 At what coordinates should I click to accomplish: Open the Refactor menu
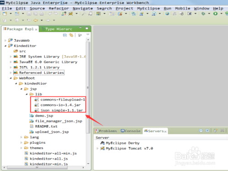pyautogui.click(x=59, y=8)
